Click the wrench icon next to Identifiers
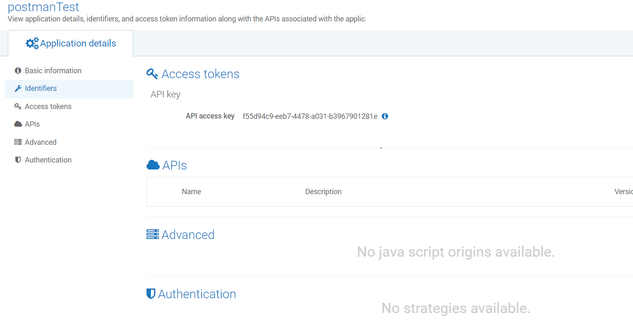 point(18,88)
